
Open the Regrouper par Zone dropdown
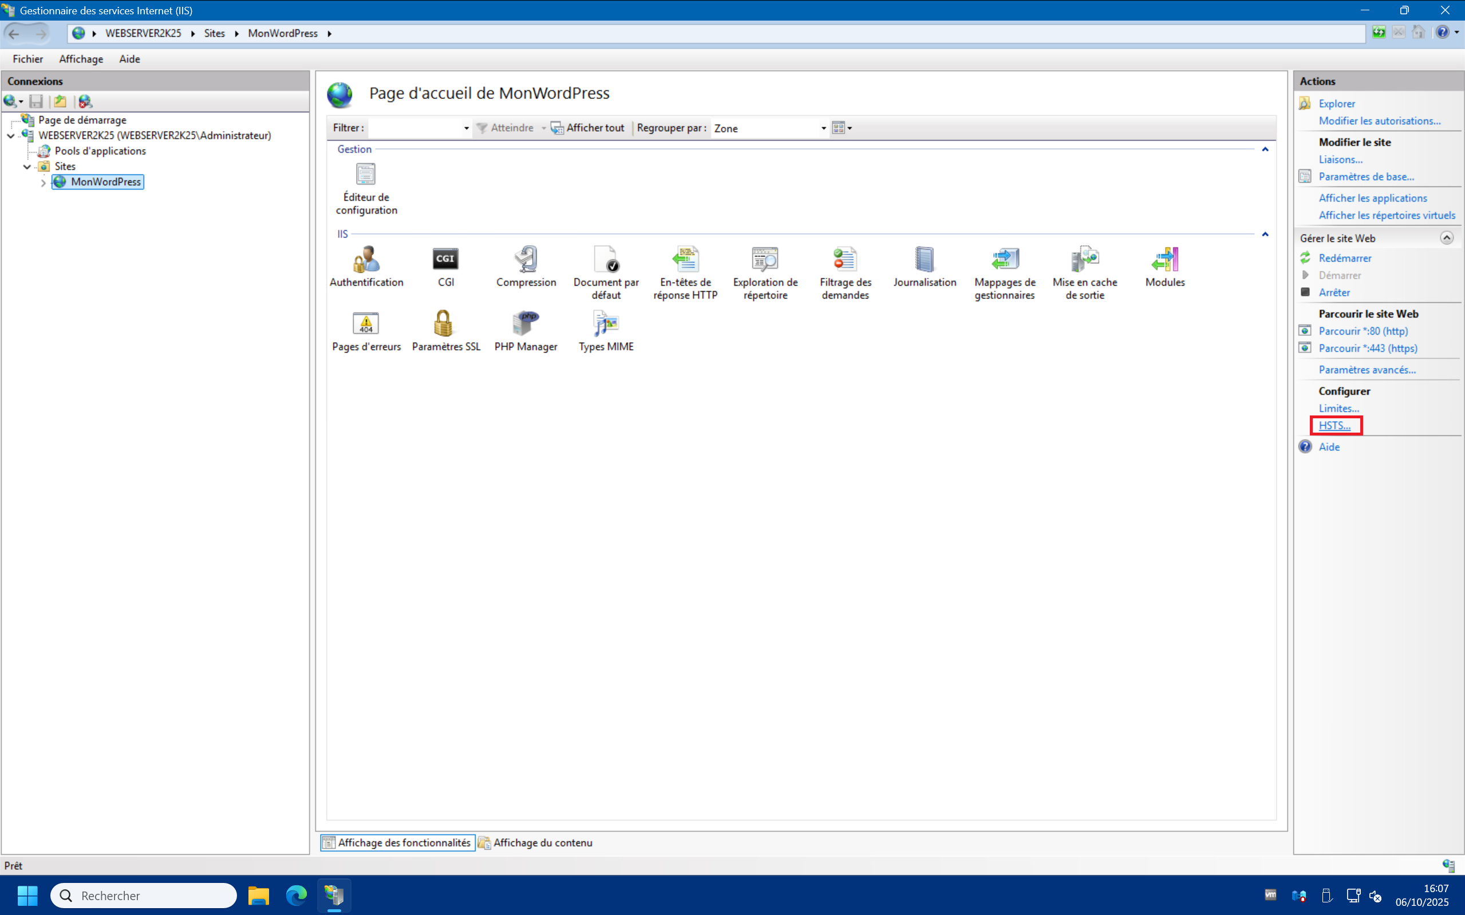coord(823,128)
